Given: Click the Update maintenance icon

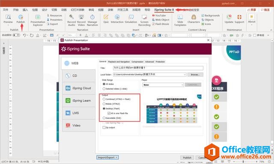Looking at the screenshot, I should [229, 19].
